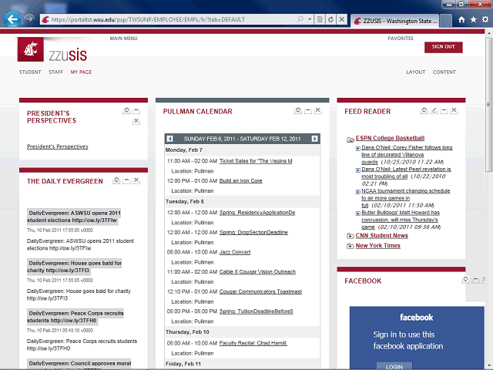Expand the CNN Student News feed
The width and height of the screenshot is (493, 370).
click(x=350, y=236)
